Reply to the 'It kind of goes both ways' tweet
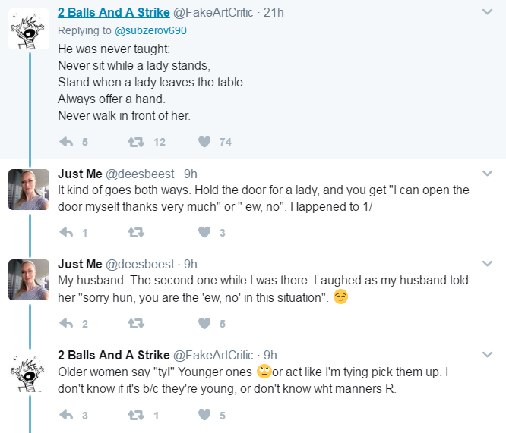Image resolution: width=506 pixels, height=433 pixels. (66, 232)
